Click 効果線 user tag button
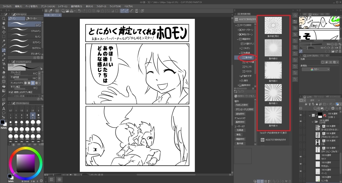The width and height of the screenshot is (342, 183). (240, 130)
